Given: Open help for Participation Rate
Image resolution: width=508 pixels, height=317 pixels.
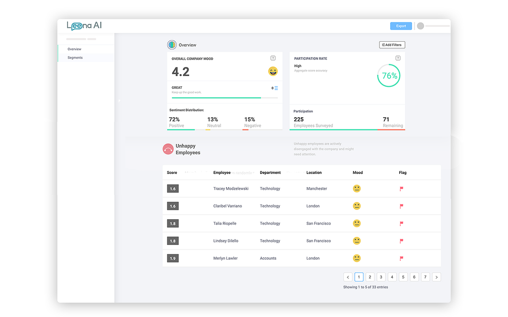Looking at the screenshot, I should pos(398,58).
